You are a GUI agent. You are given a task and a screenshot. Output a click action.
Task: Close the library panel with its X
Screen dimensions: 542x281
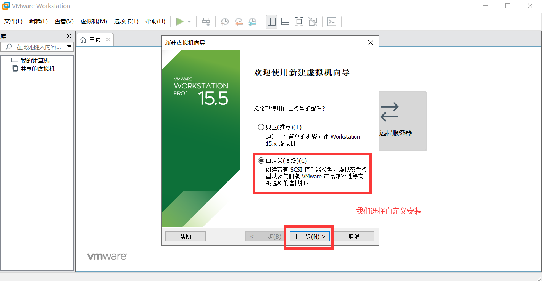click(69, 36)
